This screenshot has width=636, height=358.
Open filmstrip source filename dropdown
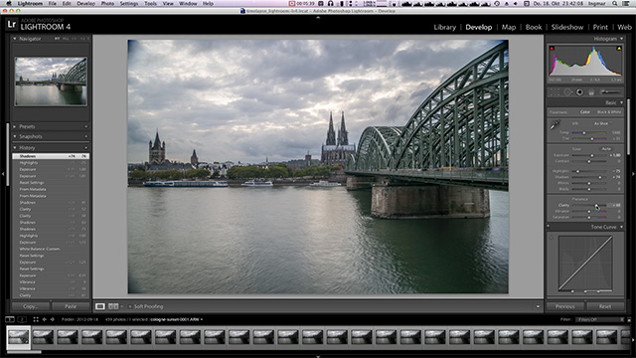[x=177, y=320]
